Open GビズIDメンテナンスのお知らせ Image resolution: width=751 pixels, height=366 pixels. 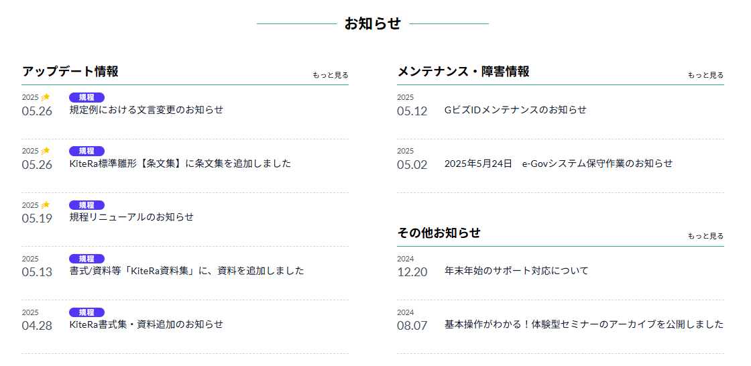(516, 110)
